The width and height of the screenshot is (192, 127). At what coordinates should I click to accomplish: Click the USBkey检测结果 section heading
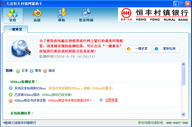pyautogui.click(x=24, y=82)
